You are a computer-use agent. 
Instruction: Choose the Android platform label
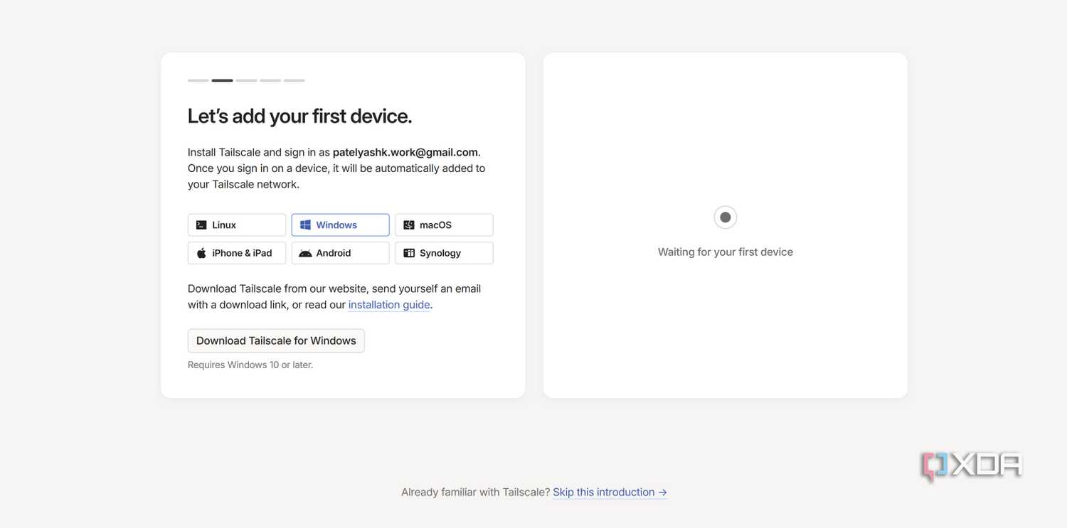[x=334, y=253]
